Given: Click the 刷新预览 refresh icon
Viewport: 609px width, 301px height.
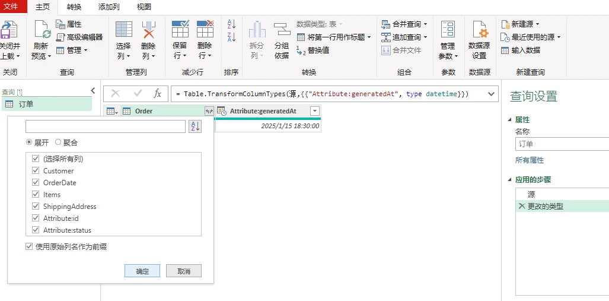Looking at the screenshot, I should point(43,30).
